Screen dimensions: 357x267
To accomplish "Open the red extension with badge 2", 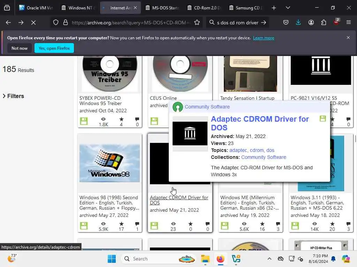I will point(336,22).
